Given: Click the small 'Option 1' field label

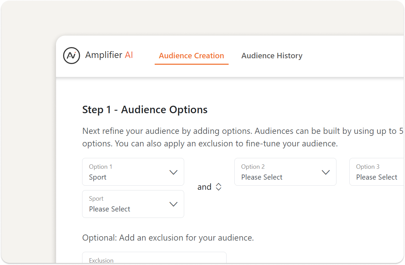Looking at the screenshot, I should 100,167.
